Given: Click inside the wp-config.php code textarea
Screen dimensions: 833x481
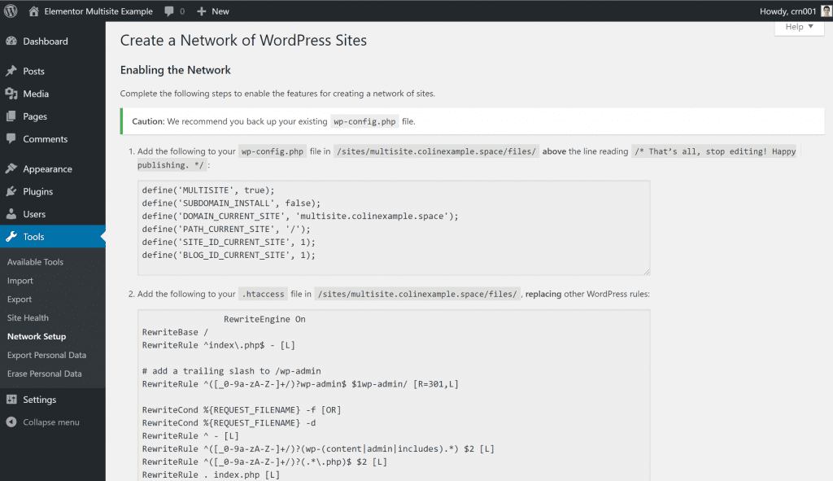Looking at the screenshot, I should 394,228.
